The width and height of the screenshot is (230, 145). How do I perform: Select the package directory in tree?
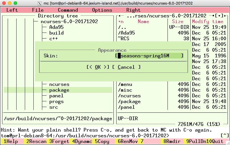(59, 90)
